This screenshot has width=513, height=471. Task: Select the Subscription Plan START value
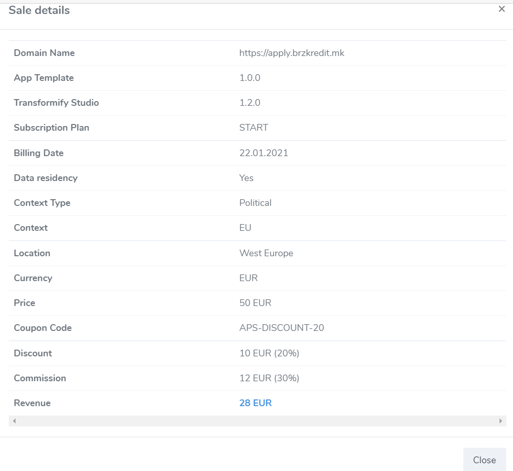point(253,128)
